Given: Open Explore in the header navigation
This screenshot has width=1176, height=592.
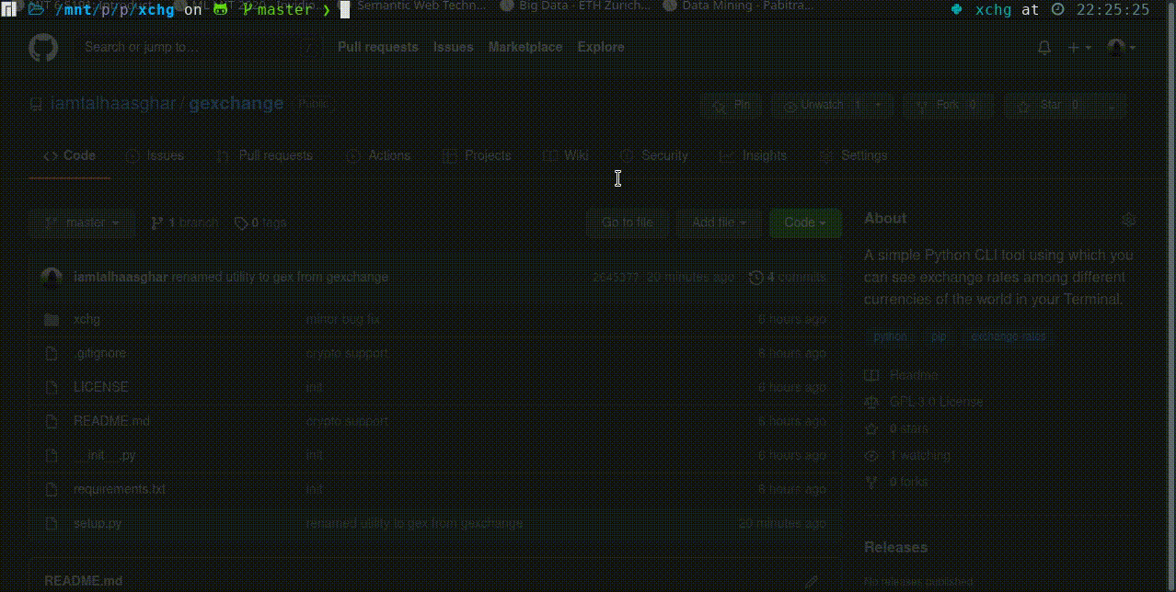Looking at the screenshot, I should [601, 47].
